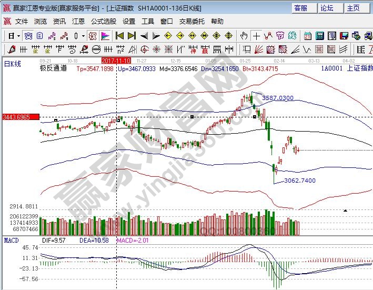Image resolution: width=373 pixels, height=290 pixels.
Task: Toggle the highlighted pattern button in toolbar
Action: [x=93, y=36]
